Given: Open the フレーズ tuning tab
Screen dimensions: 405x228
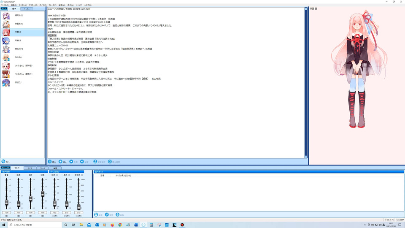Looking at the screenshot, I should click(x=42, y=168).
